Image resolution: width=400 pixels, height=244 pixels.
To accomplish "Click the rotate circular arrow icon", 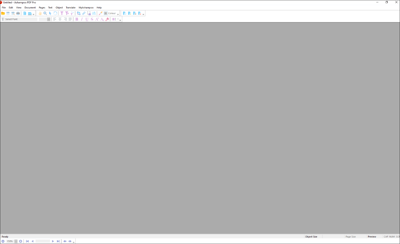I will click(55, 13).
